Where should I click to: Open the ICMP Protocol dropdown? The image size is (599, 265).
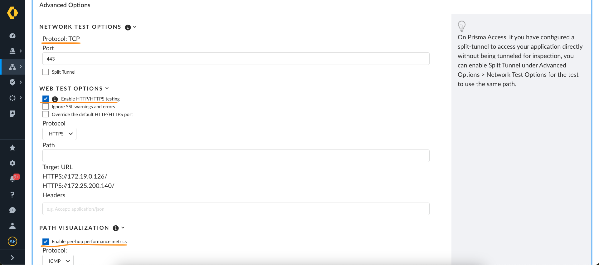(58, 260)
